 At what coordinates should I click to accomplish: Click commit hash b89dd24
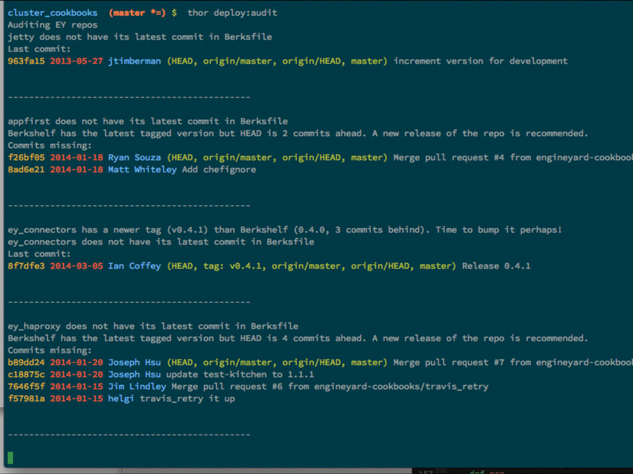[26, 362]
